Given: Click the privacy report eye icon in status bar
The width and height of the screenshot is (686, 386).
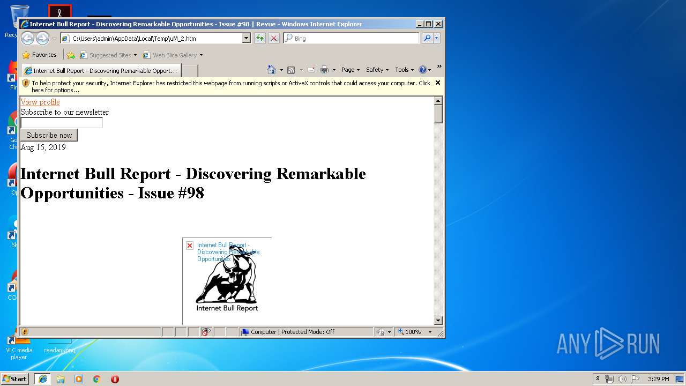Looking at the screenshot, I should [206, 332].
